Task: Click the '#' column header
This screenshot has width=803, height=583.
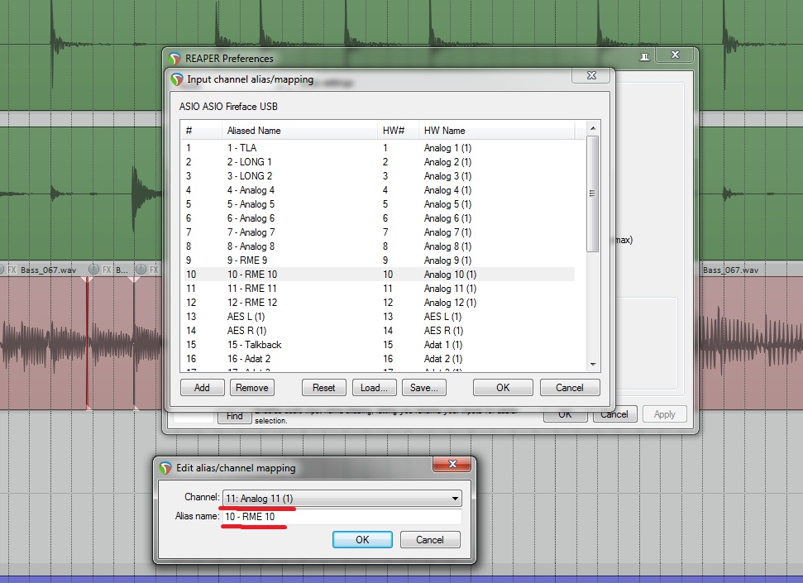Action: coord(202,131)
